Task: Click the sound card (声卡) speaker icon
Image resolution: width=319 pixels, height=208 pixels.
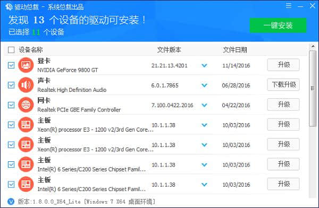Action: pos(26,85)
